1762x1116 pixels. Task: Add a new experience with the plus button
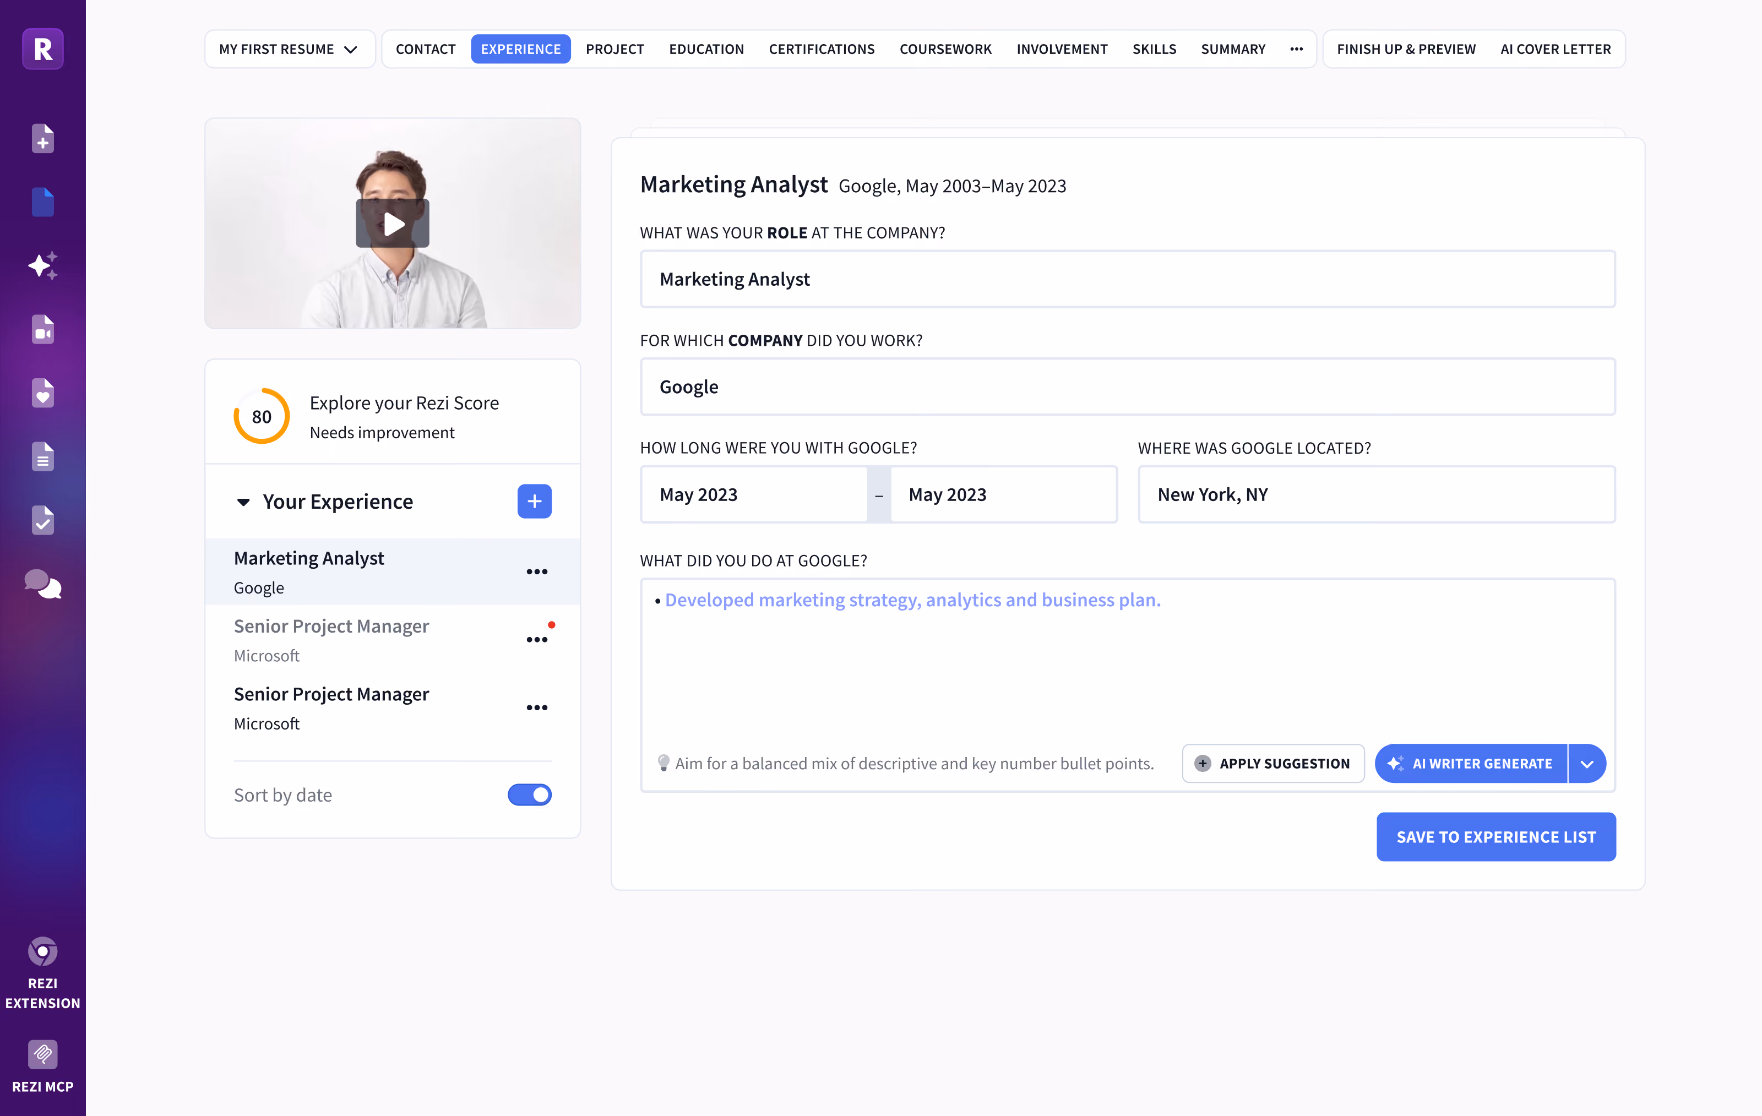pyautogui.click(x=534, y=501)
